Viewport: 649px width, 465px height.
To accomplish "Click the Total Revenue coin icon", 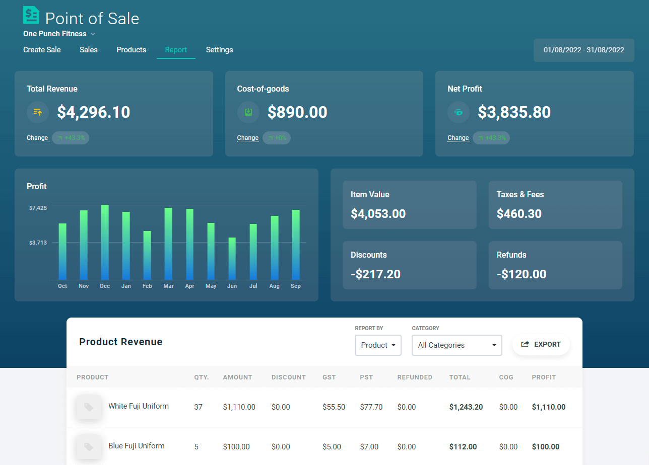I will coord(37,112).
